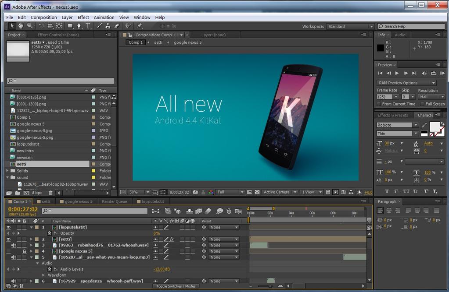Click the Toggle Switches / Modes button
The image size is (449, 292).
point(176,286)
